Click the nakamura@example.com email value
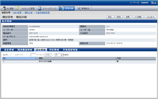158x99 pixels. pos(39,37)
